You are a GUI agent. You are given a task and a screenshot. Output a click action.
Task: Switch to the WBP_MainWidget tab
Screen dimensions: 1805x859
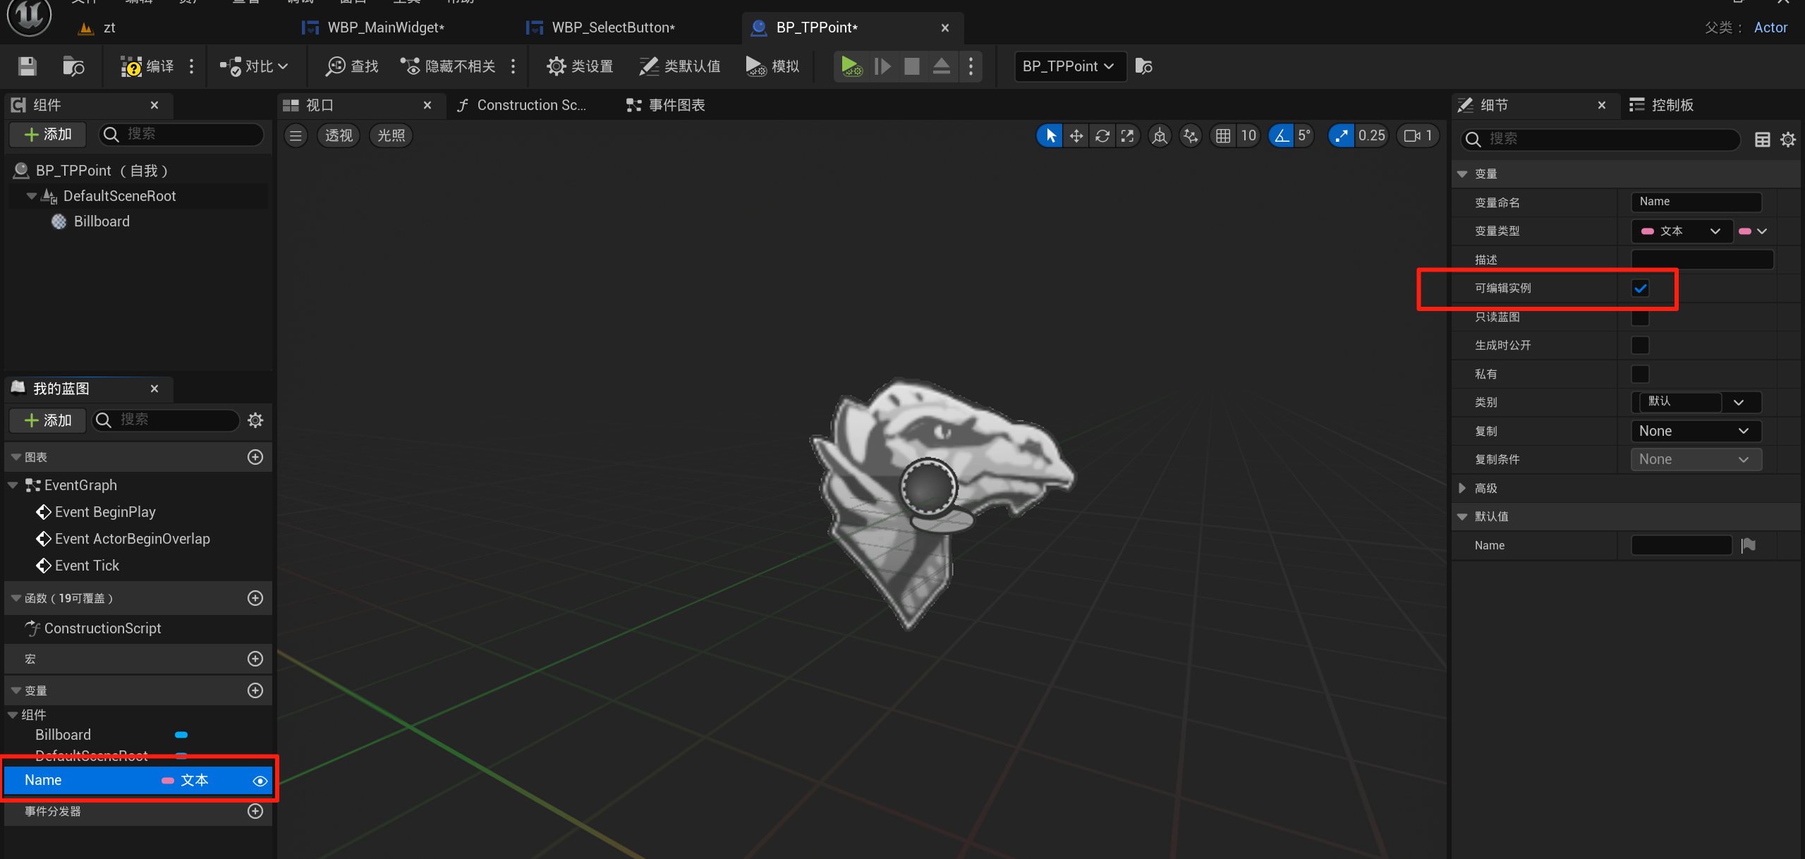tap(385, 28)
